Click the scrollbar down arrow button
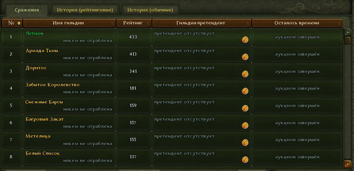The height and width of the screenshot is (171, 354). point(347,164)
